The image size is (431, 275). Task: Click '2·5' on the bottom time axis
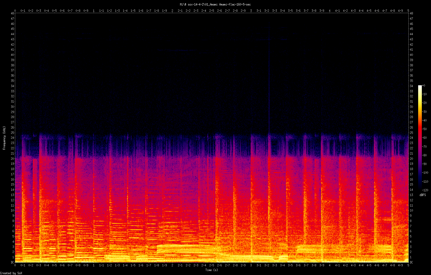point(212,265)
